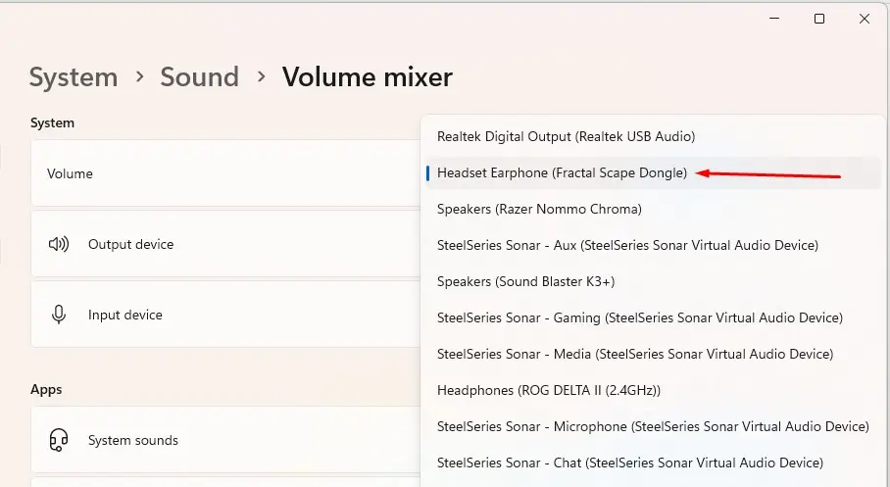This screenshot has width=890, height=487.
Task: Pick SteelSeries Sonar - Aux output
Action: point(653,246)
